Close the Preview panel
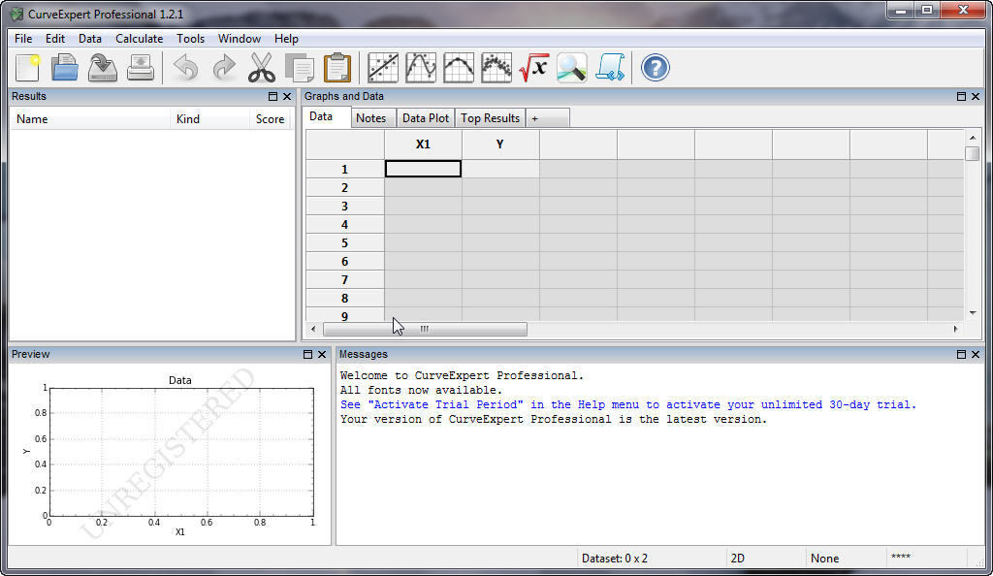This screenshot has height=576, width=993. [x=322, y=355]
